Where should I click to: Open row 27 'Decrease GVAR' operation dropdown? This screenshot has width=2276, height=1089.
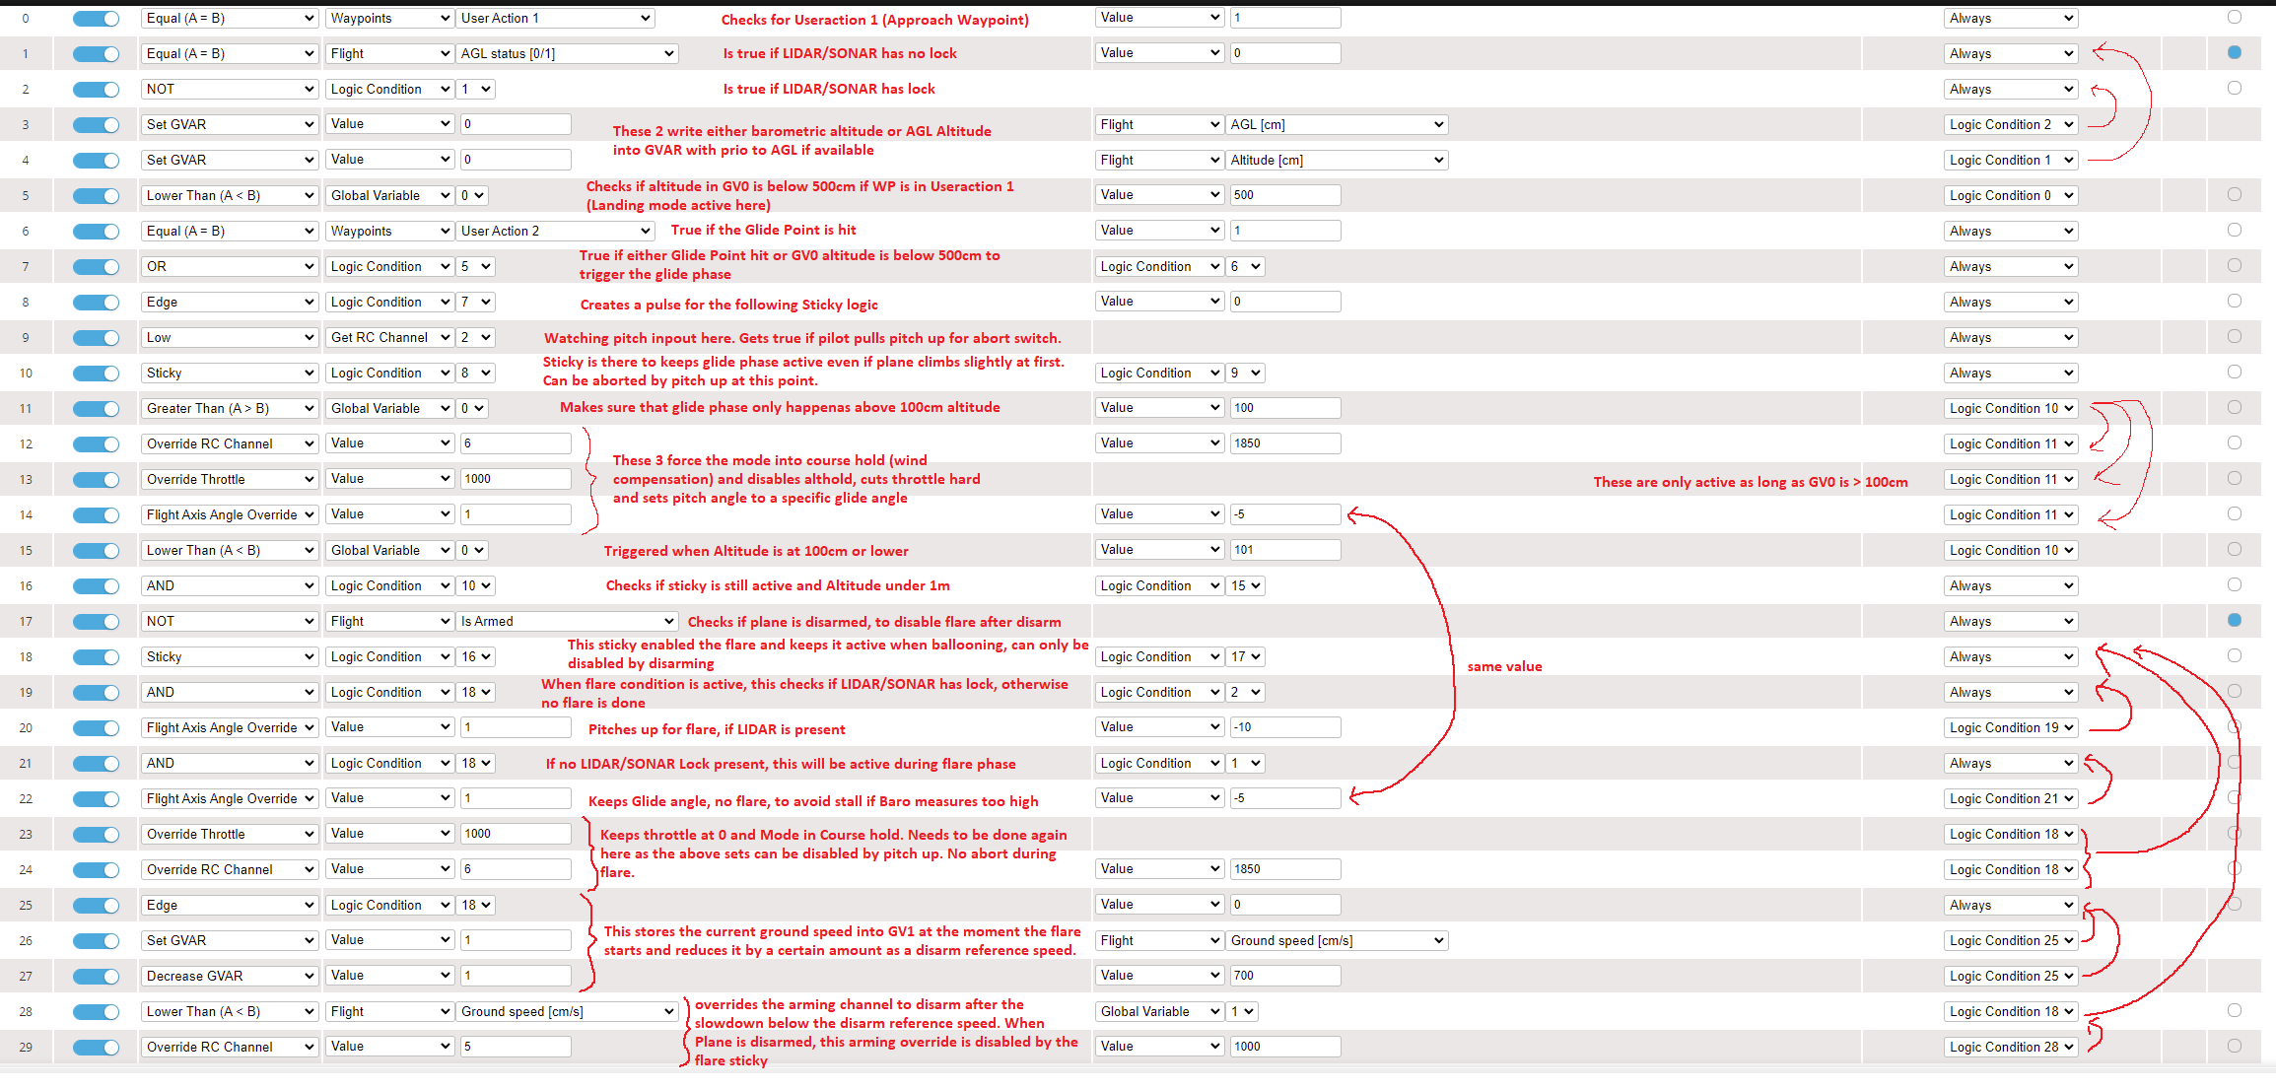[229, 977]
